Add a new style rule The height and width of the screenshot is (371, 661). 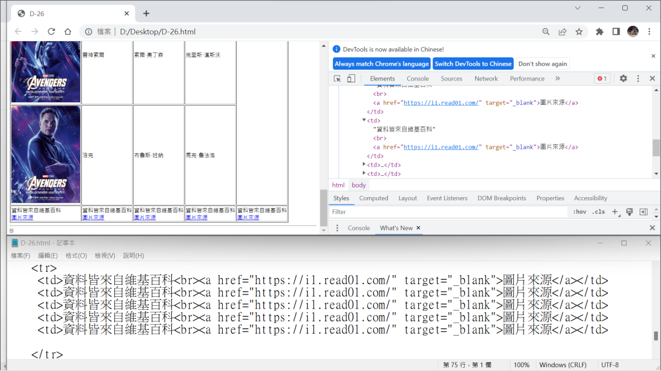615,212
